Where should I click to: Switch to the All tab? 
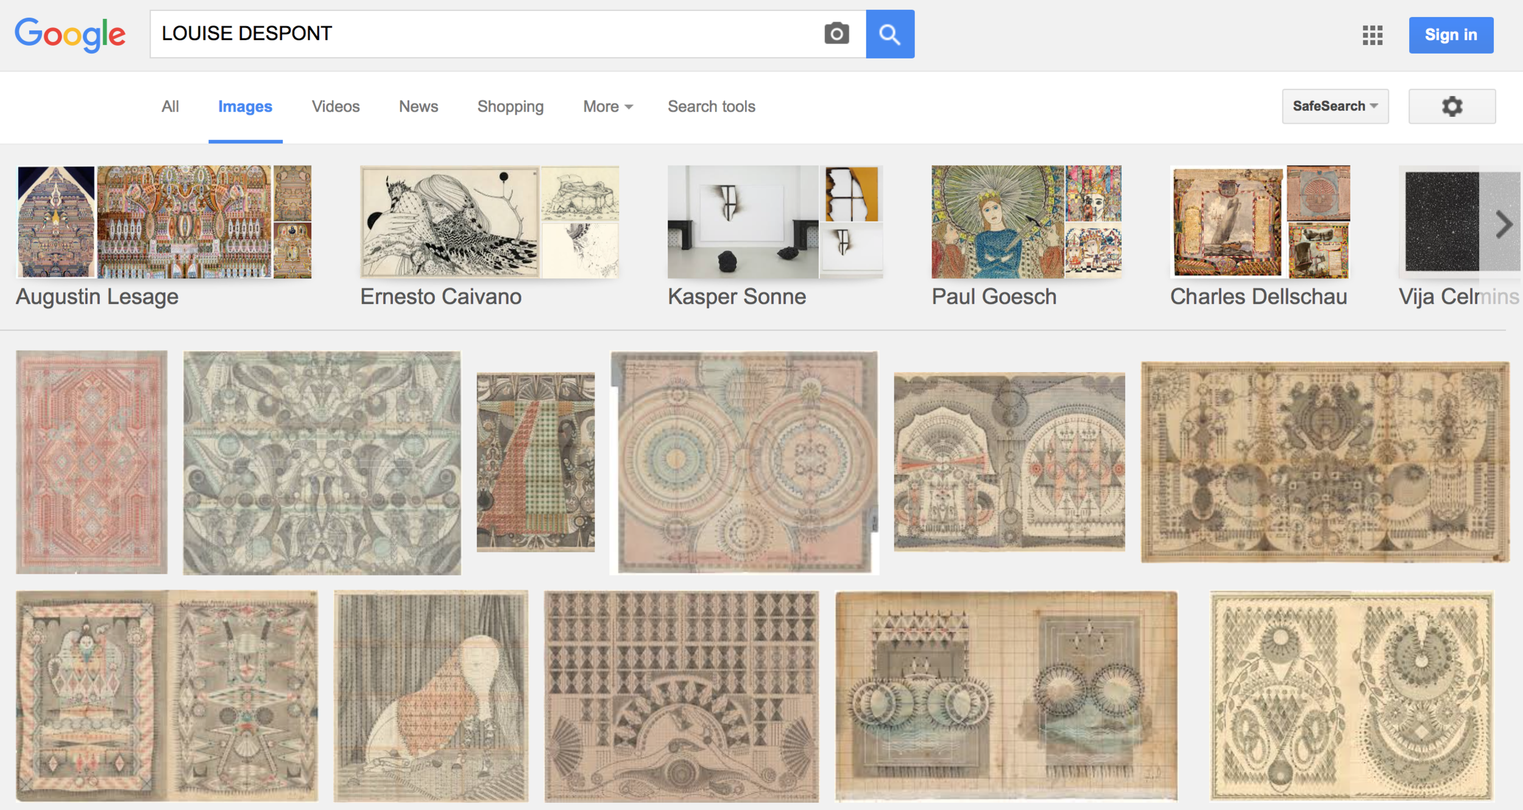[170, 107]
